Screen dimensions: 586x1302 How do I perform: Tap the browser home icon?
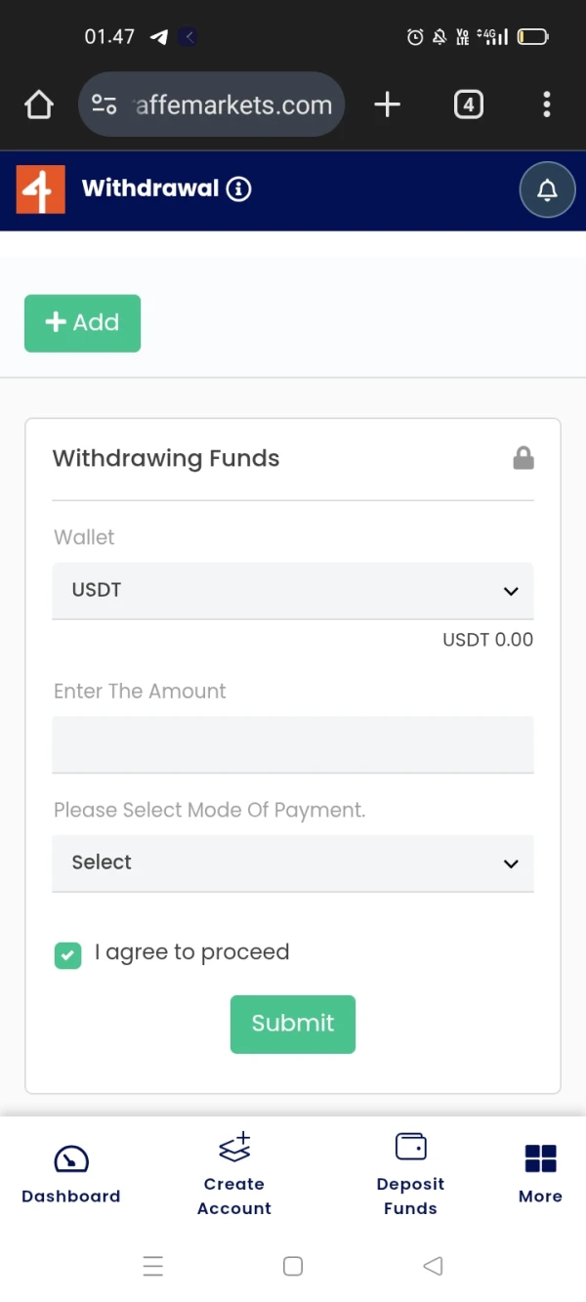[x=39, y=105]
